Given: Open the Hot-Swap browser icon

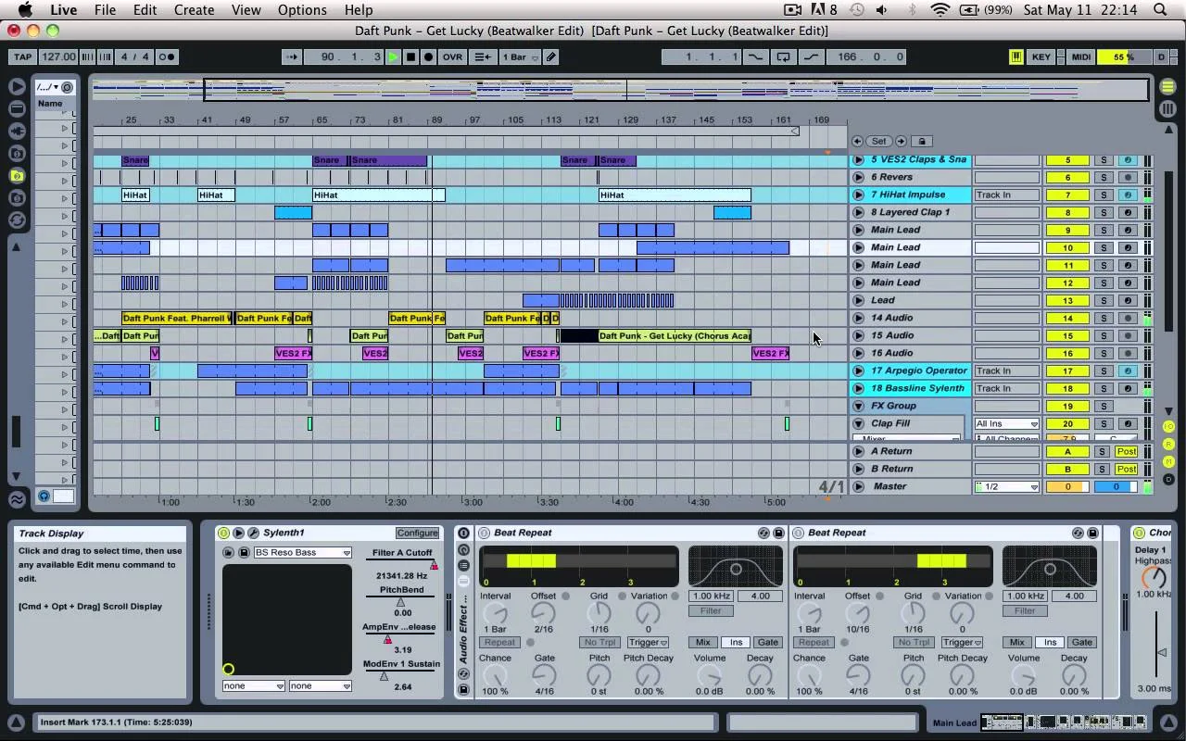Looking at the screenshot, I should (x=17, y=220).
